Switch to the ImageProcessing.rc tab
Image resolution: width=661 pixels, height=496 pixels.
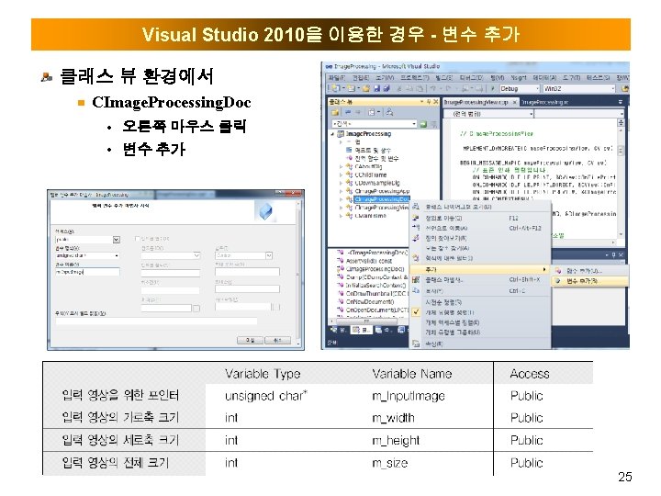[x=544, y=102]
